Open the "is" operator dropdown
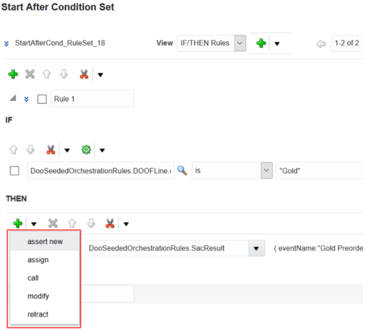 (x=267, y=170)
